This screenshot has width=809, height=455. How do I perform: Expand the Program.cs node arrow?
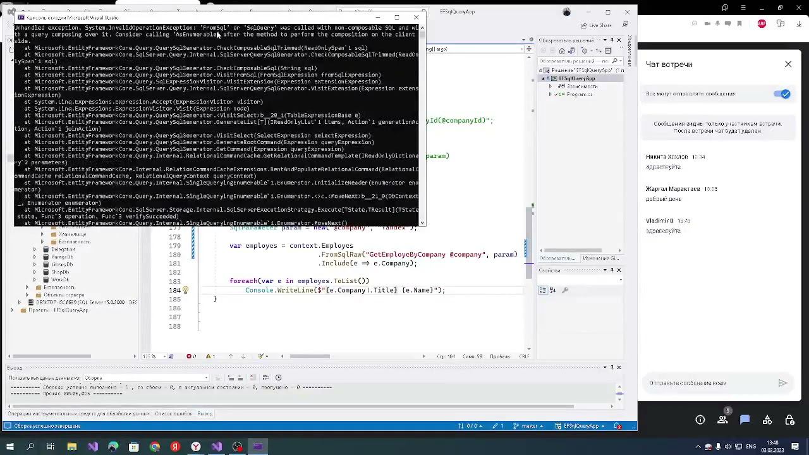point(550,94)
